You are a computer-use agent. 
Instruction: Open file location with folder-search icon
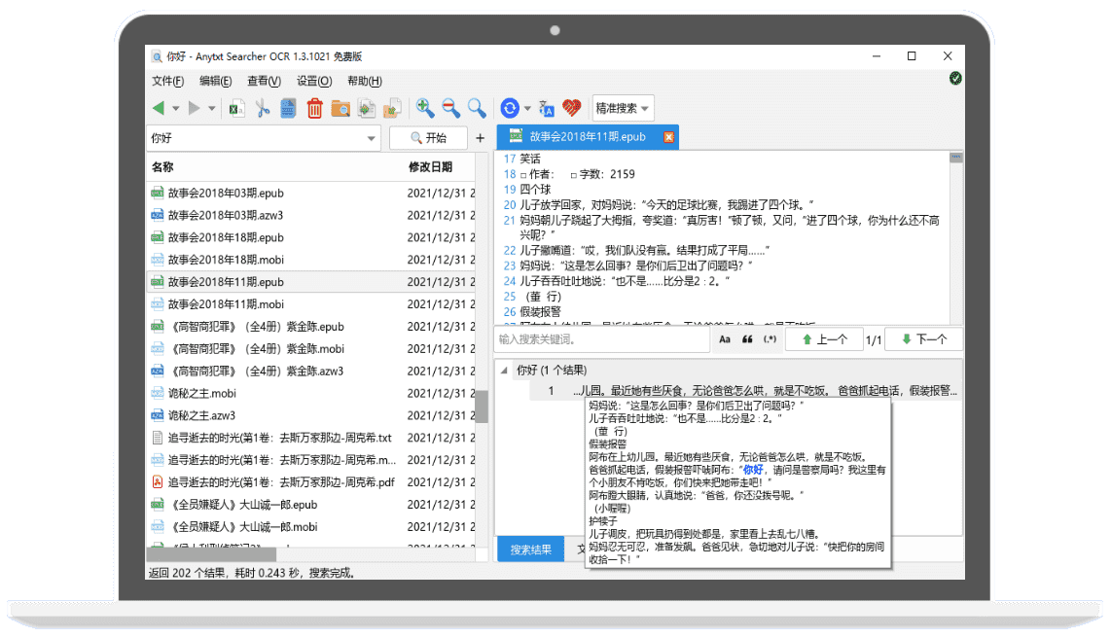[x=340, y=108]
